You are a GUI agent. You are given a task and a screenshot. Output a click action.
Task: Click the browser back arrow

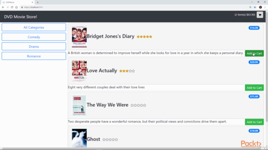(x=3, y=7)
